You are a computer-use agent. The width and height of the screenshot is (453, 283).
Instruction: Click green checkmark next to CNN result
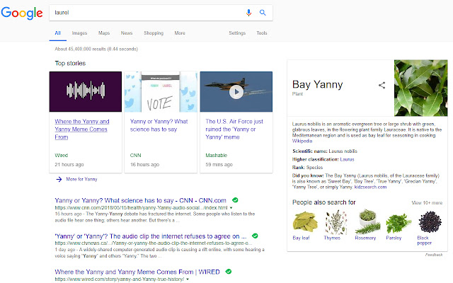click(235, 200)
